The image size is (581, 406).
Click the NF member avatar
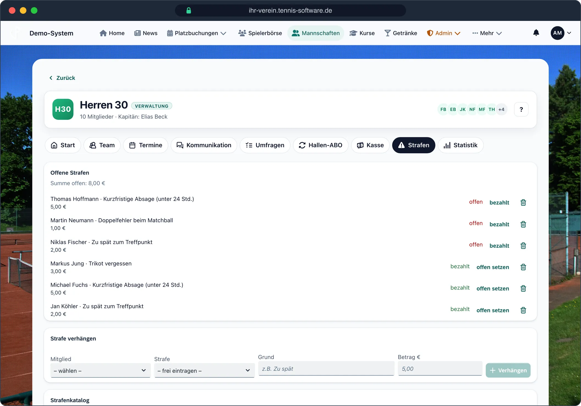[x=472, y=109]
